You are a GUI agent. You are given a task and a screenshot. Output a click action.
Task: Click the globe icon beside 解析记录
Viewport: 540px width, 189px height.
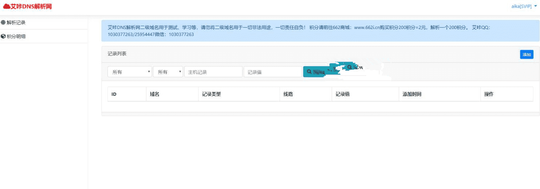click(3, 22)
